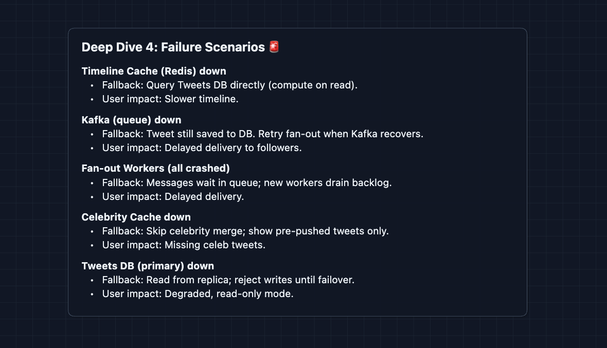Click "Delayed delivery to followers" impact line
This screenshot has width=607, height=348.
click(x=202, y=148)
